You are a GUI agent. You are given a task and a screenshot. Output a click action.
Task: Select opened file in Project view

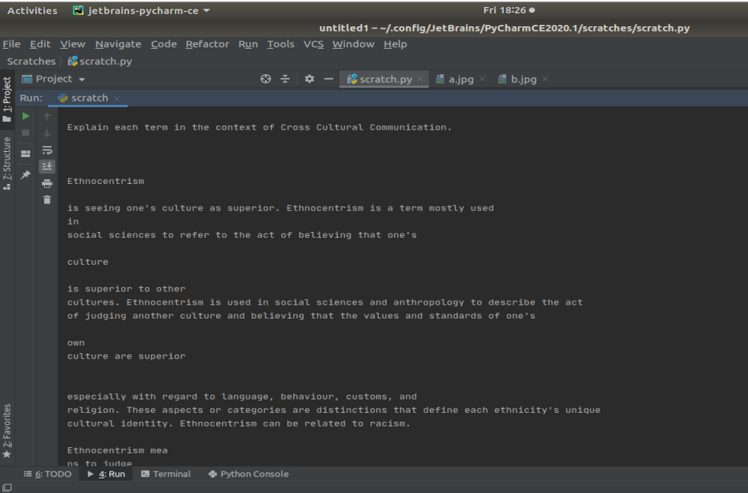click(x=266, y=79)
